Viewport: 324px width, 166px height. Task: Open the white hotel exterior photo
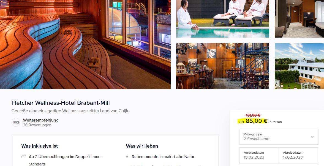pyautogui.click(x=299, y=66)
